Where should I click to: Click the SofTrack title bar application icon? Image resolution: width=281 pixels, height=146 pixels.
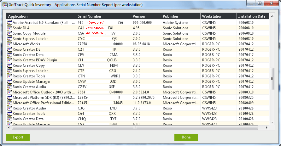(x=5, y=5)
